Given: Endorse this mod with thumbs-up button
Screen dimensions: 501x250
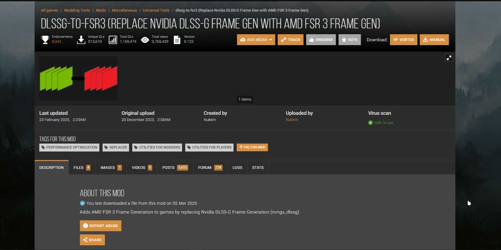Looking at the screenshot, I should point(321,40).
